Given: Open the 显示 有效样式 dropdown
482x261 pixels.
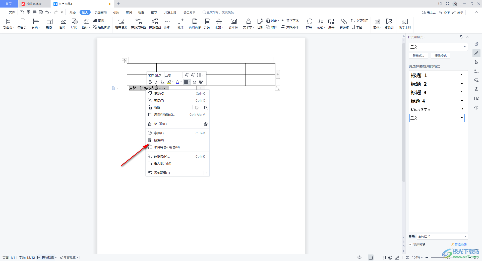Looking at the screenshot, I should [442, 237].
